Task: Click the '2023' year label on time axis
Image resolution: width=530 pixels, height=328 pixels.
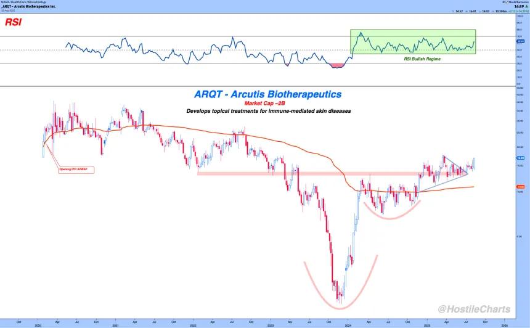Action: 271,326
